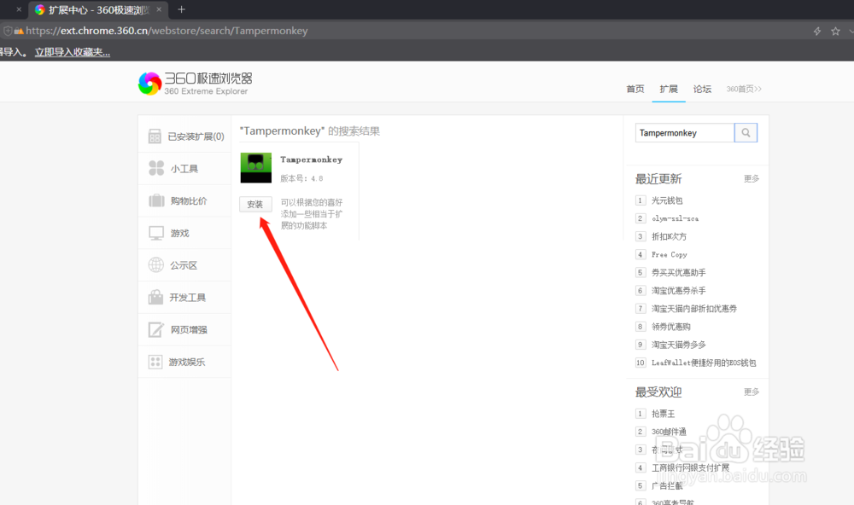854x505 pixels.
Task: Click the 360 Extreme Explorer logo
Action: coord(195,84)
